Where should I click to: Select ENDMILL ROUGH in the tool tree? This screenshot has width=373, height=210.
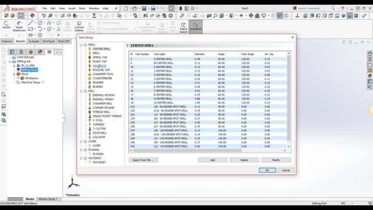(104, 95)
